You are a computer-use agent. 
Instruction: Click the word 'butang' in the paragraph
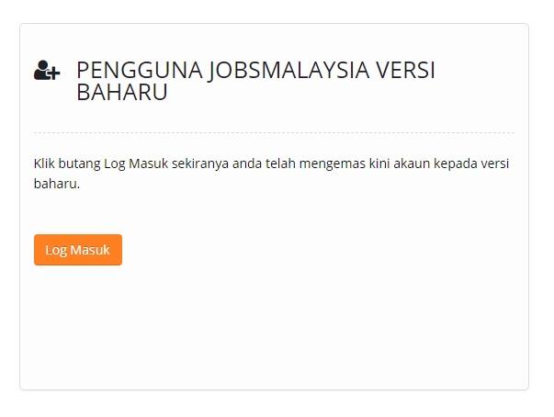click(80, 163)
